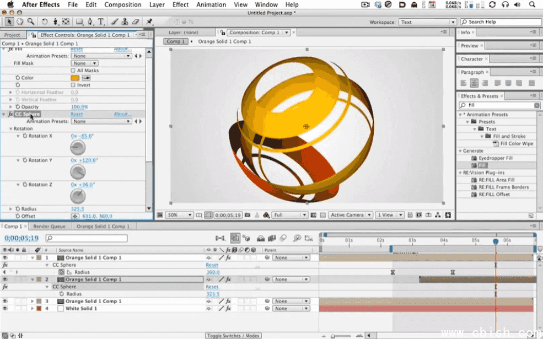Select the Zoom tool
Viewport: 543px width, 339px height.
pyautogui.click(x=30, y=21)
